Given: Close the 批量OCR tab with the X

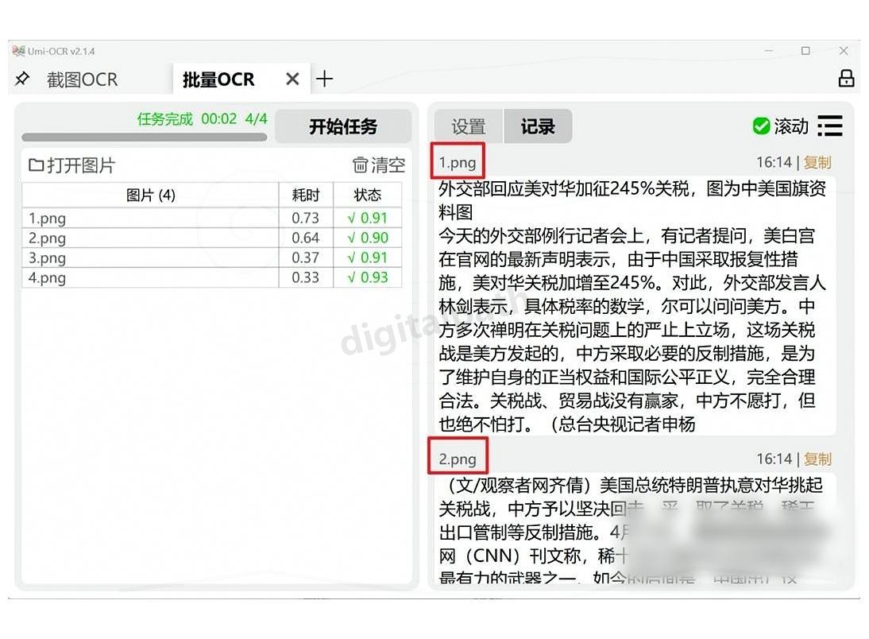Looking at the screenshot, I should (292, 79).
